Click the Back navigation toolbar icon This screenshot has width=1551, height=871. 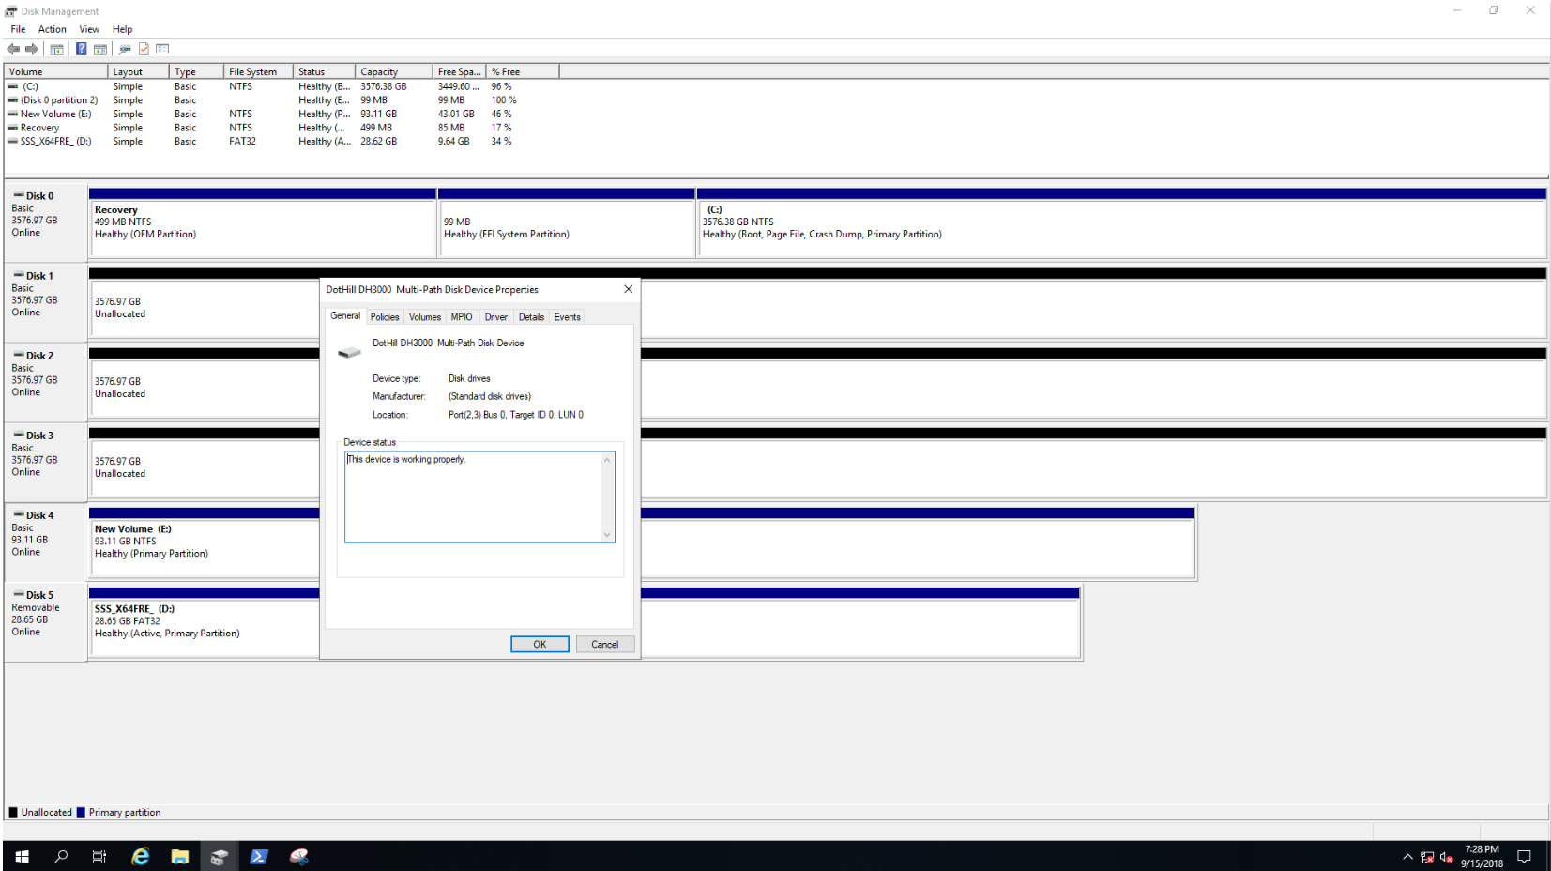[13, 49]
